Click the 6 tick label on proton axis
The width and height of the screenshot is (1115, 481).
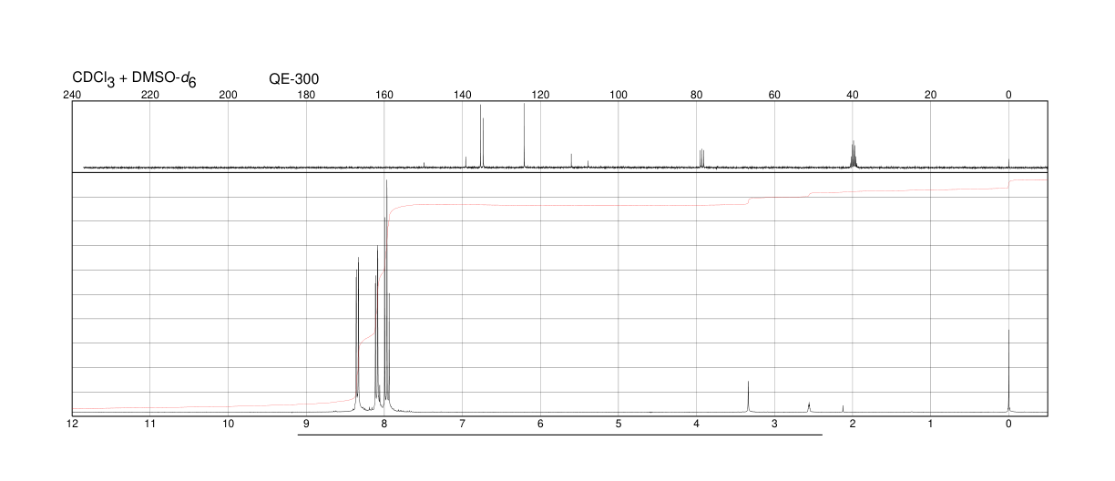coord(540,424)
